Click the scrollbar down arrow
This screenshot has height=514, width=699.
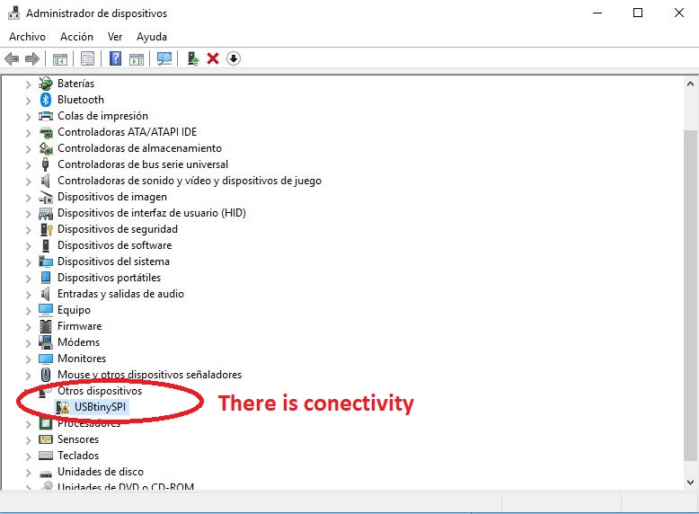(x=690, y=482)
